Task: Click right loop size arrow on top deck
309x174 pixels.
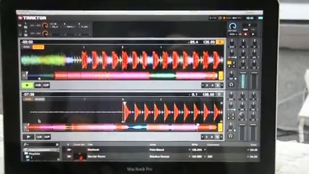Action: click(222, 85)
